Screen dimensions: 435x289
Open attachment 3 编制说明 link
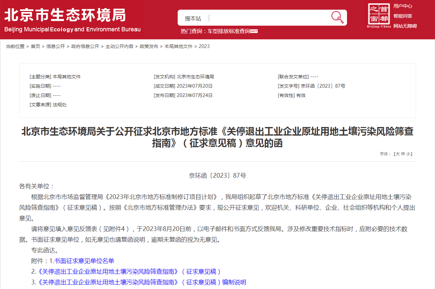point(142,282)
